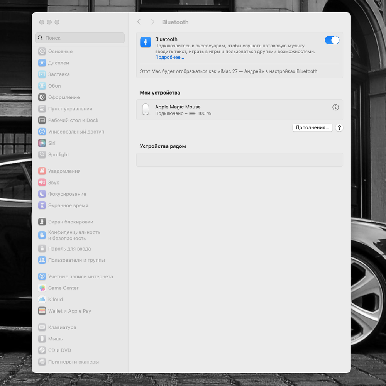Open Обои in the sidebar
Image resolution: width=386 pixels, height=386 pixels.
[50, 86]
